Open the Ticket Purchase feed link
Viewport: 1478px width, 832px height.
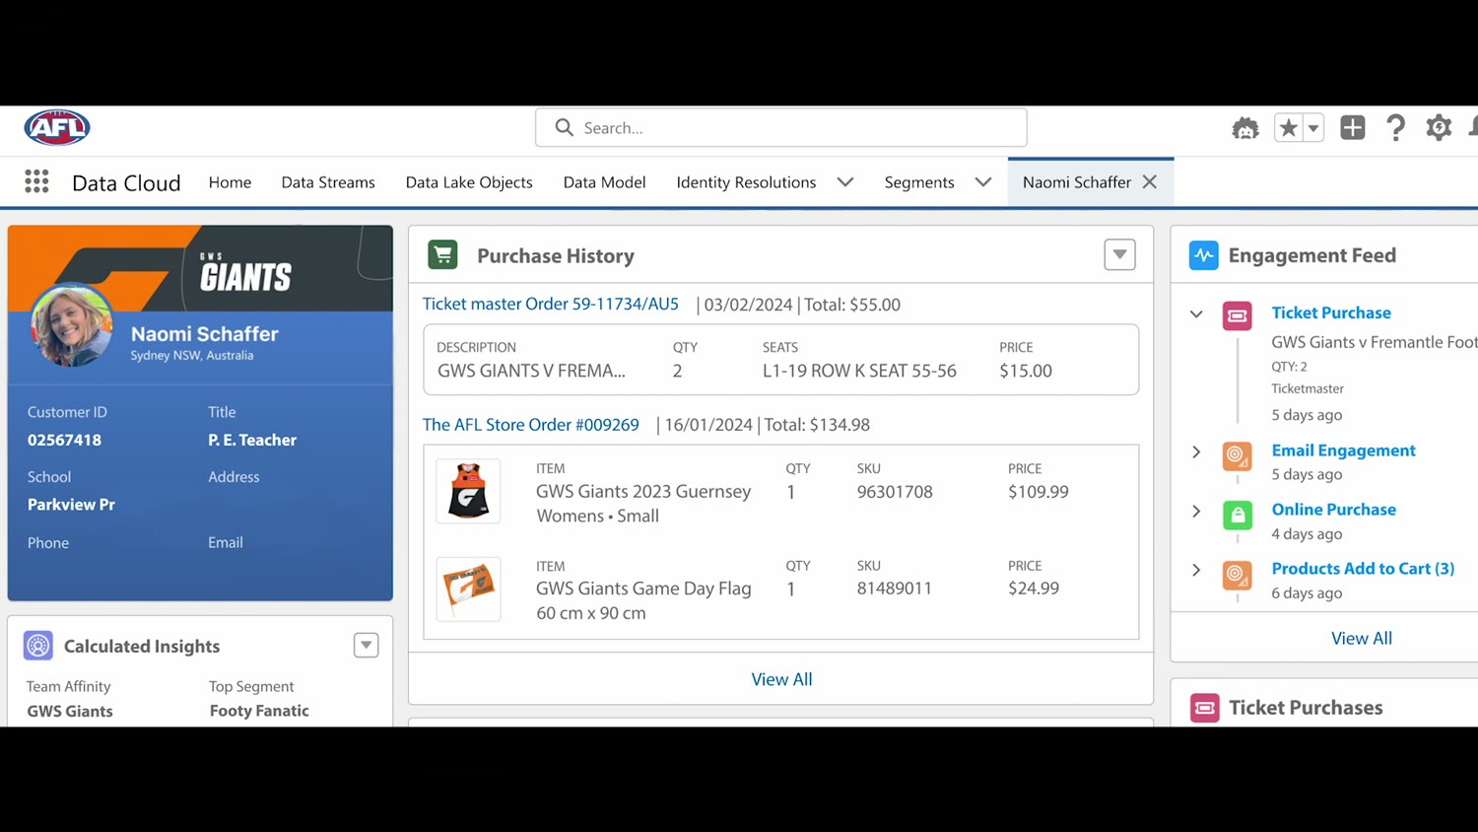pos(1331,312)
